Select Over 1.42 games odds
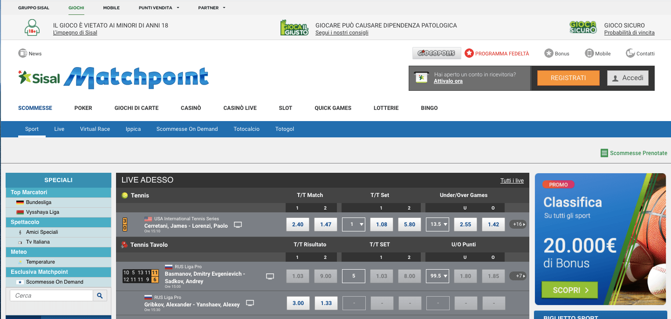 click(x=493, y=224)
